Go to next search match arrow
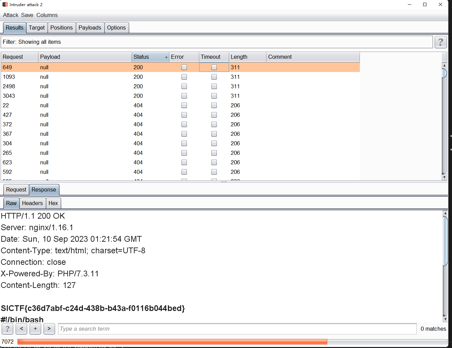452x348 pixels. (x=49, y=329)
